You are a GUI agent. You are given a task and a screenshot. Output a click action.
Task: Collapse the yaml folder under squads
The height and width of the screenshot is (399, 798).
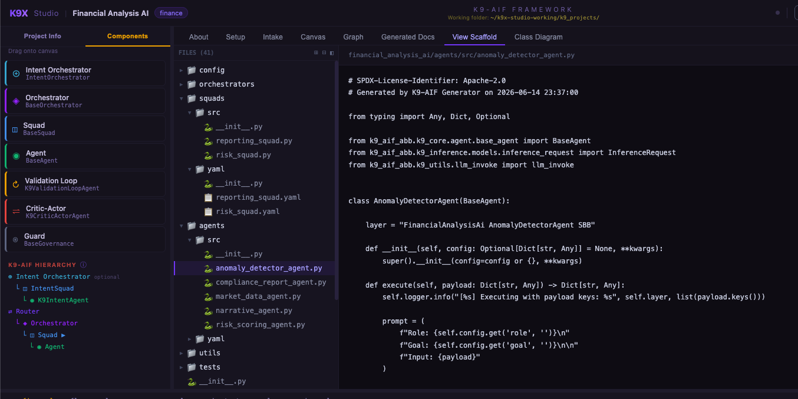[x=190, y=169]
